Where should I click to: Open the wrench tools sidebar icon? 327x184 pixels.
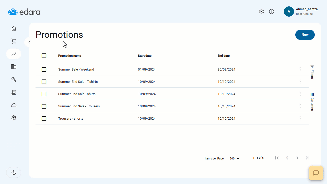[x=14, y=79]
